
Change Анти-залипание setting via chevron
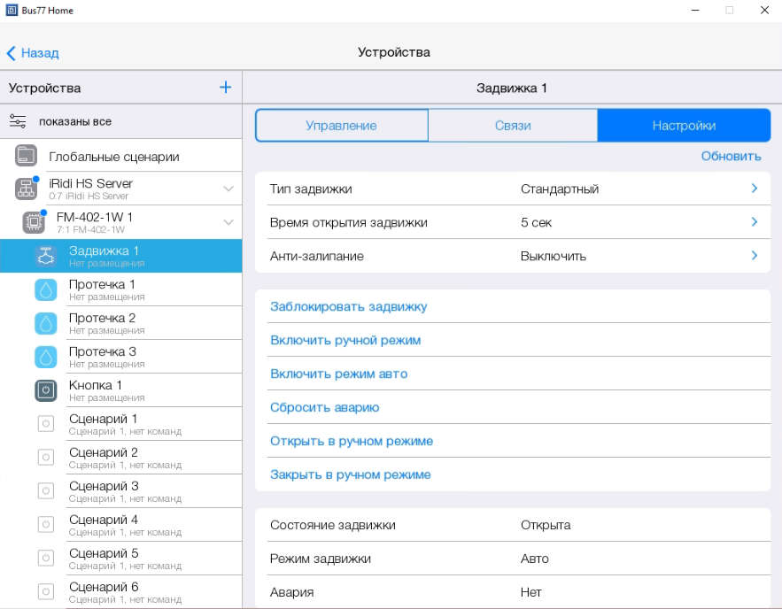coord(755,256)
